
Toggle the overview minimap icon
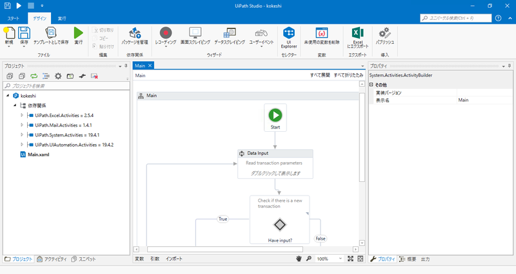tap(361, 259)
